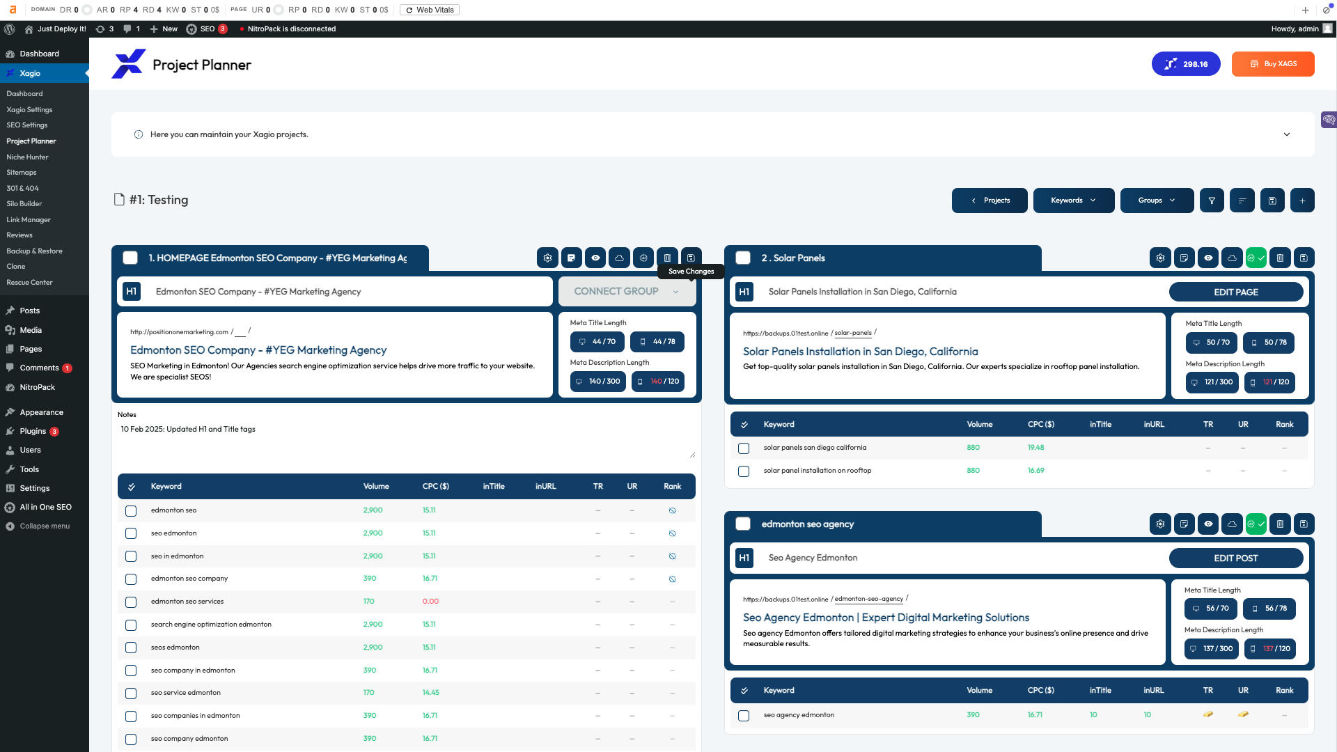Open the CONNECT GROUP dropdown
Screen dimensions: 1337x752
pos(627,292)
